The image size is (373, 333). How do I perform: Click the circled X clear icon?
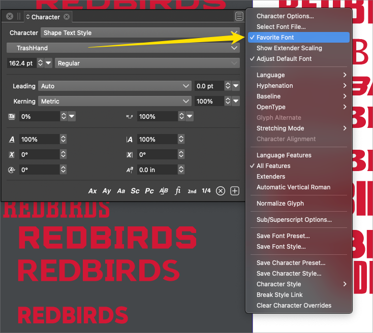pyautogui.click(x=221, y=191)
